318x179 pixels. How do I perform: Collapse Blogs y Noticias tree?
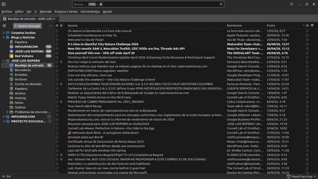[x=3, y=37]
